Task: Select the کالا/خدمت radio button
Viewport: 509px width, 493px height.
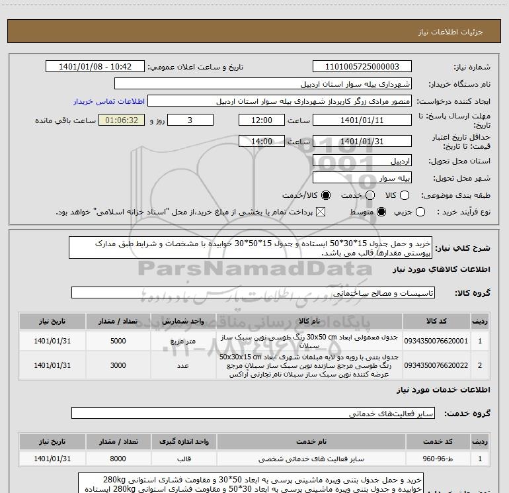Action: click(326, 195)
